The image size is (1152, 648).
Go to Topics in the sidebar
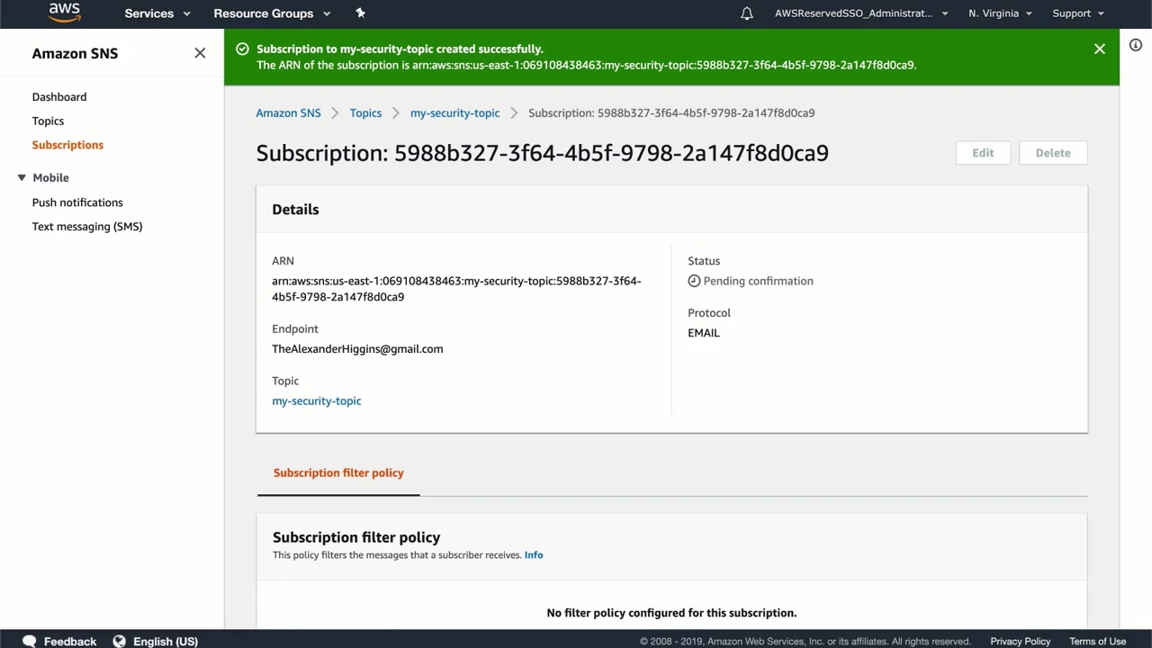[x=48, y=121]
